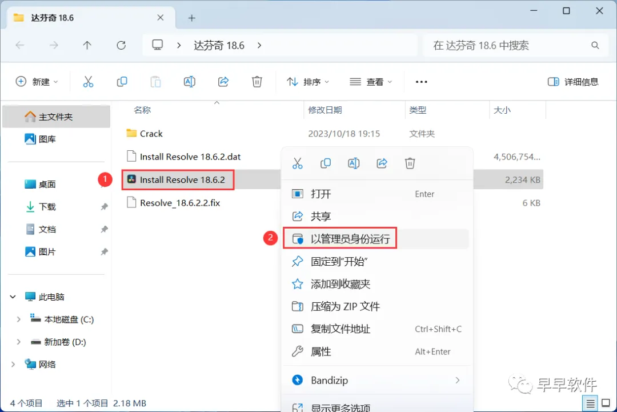Click the Rename icon in the context menu
The width and height of the screenshot is (617, 412).
pos(354,163)
